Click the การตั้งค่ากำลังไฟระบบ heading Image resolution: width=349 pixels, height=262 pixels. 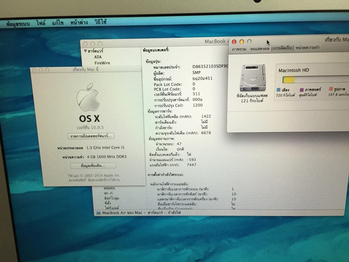click(166, 175)
